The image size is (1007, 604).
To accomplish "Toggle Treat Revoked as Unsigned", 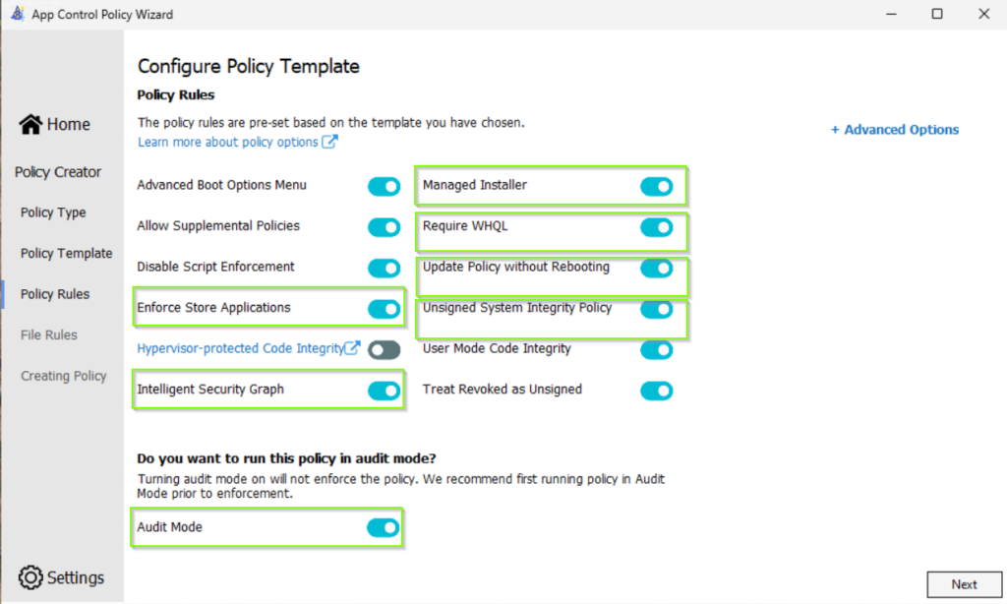I will coord(656,391).
